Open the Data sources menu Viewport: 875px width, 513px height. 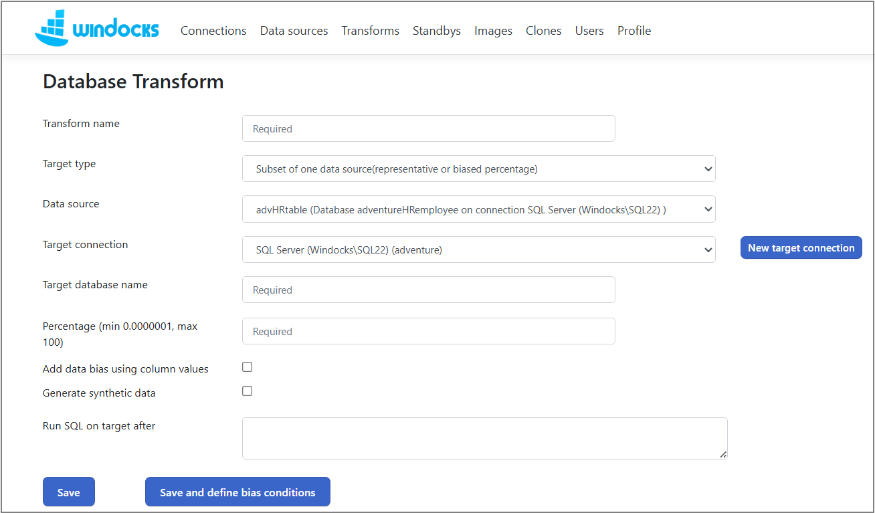294,31
